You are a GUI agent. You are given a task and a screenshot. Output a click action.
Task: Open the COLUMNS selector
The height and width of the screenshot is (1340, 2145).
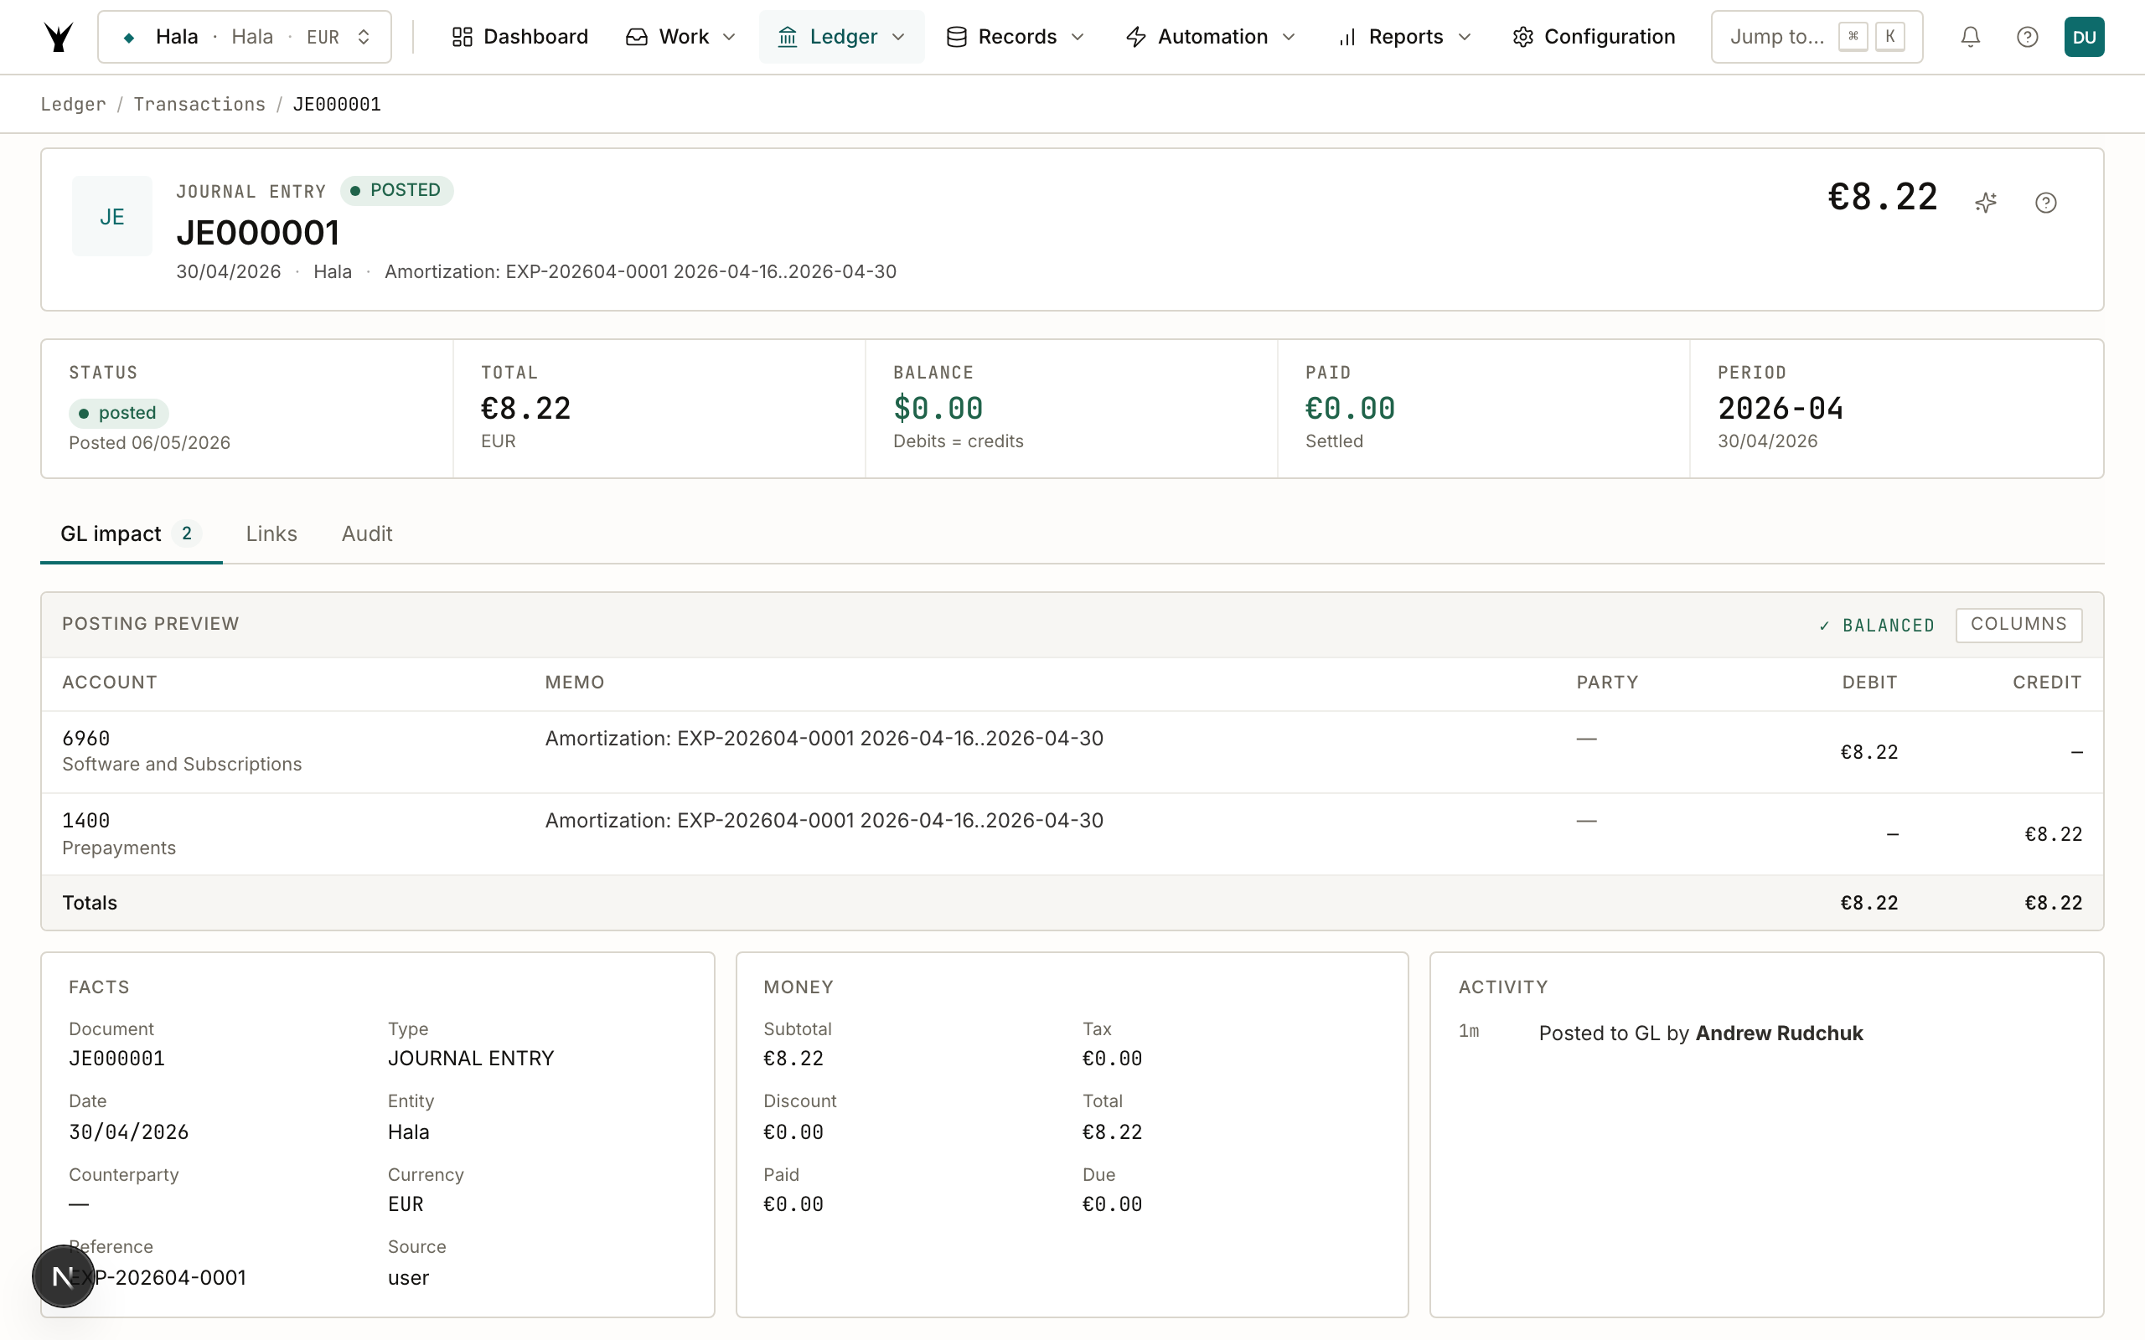2018,624
